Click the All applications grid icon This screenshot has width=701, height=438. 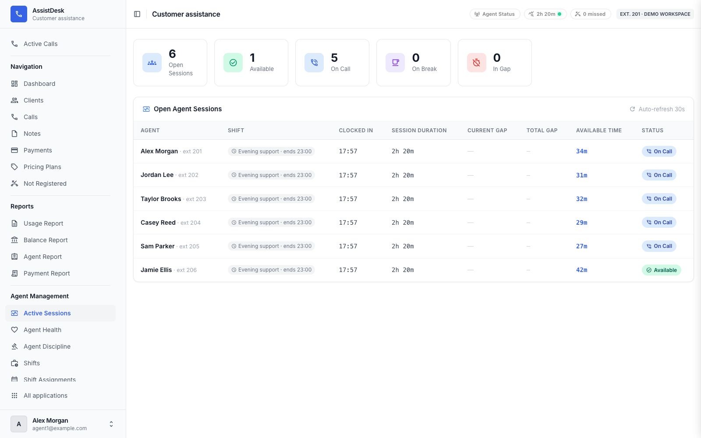tap(14, 396)
